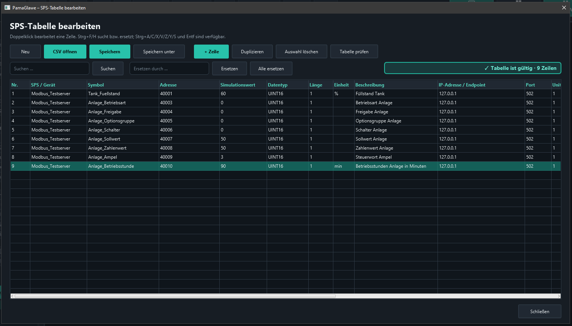The width and height of the screenshot is (572, 326).
Task: Click the Ersetzen button
Action: pyautogui.click(x=230, y=68)
